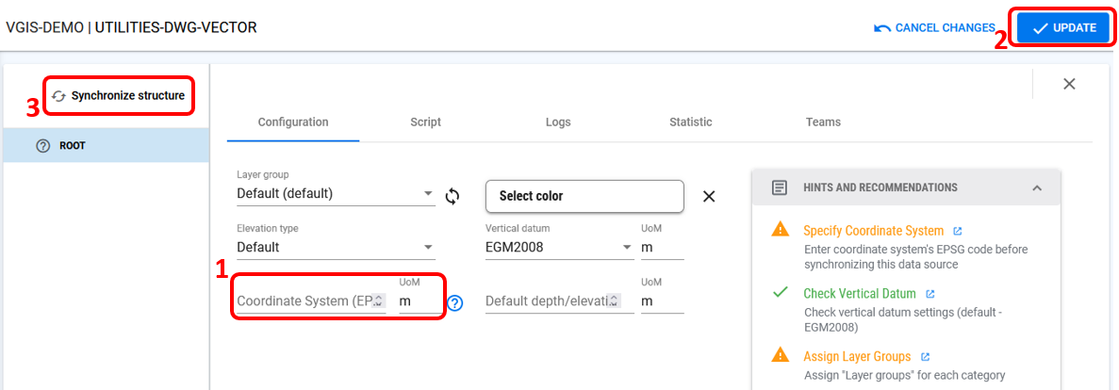Click the VGIS-DEMO | UTILITIES-DWG-VECTOR title
This screenshot has height=390, width=1119.
(131, 28)
